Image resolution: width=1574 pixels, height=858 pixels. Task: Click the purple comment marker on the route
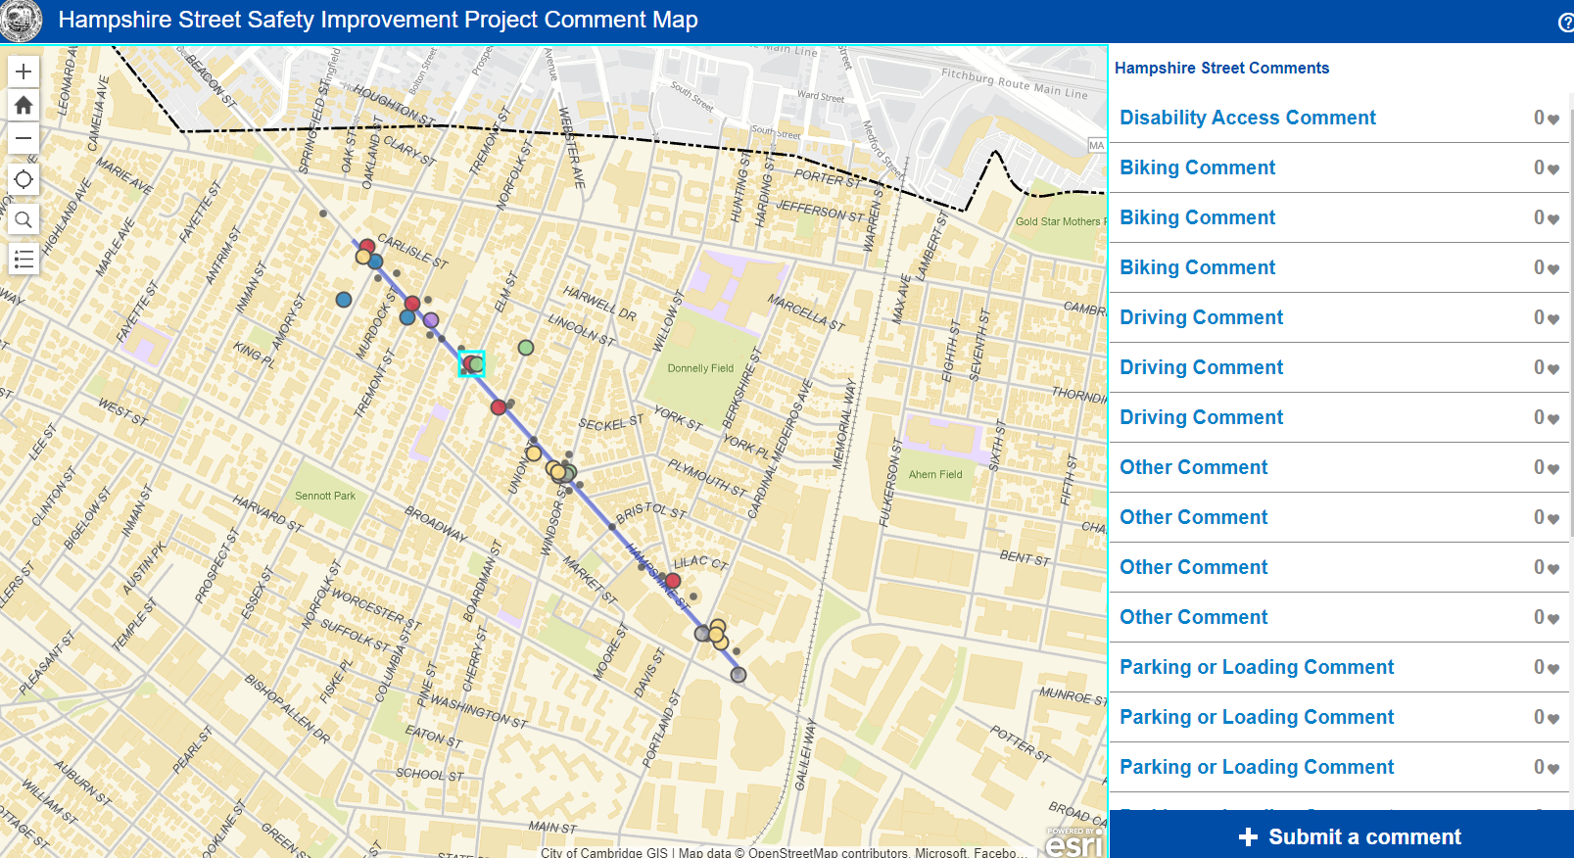(431, 320)
